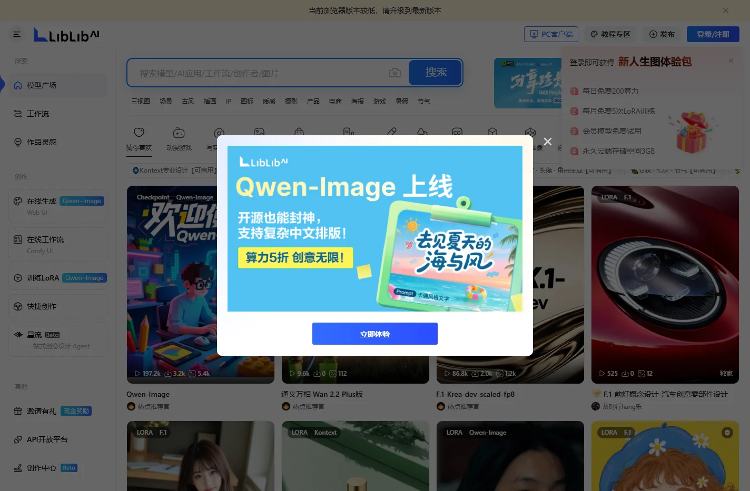Close the 新人生图体验包 popup
The height and width of the screenshot is (491, 750).
click(x=731, y=61)
